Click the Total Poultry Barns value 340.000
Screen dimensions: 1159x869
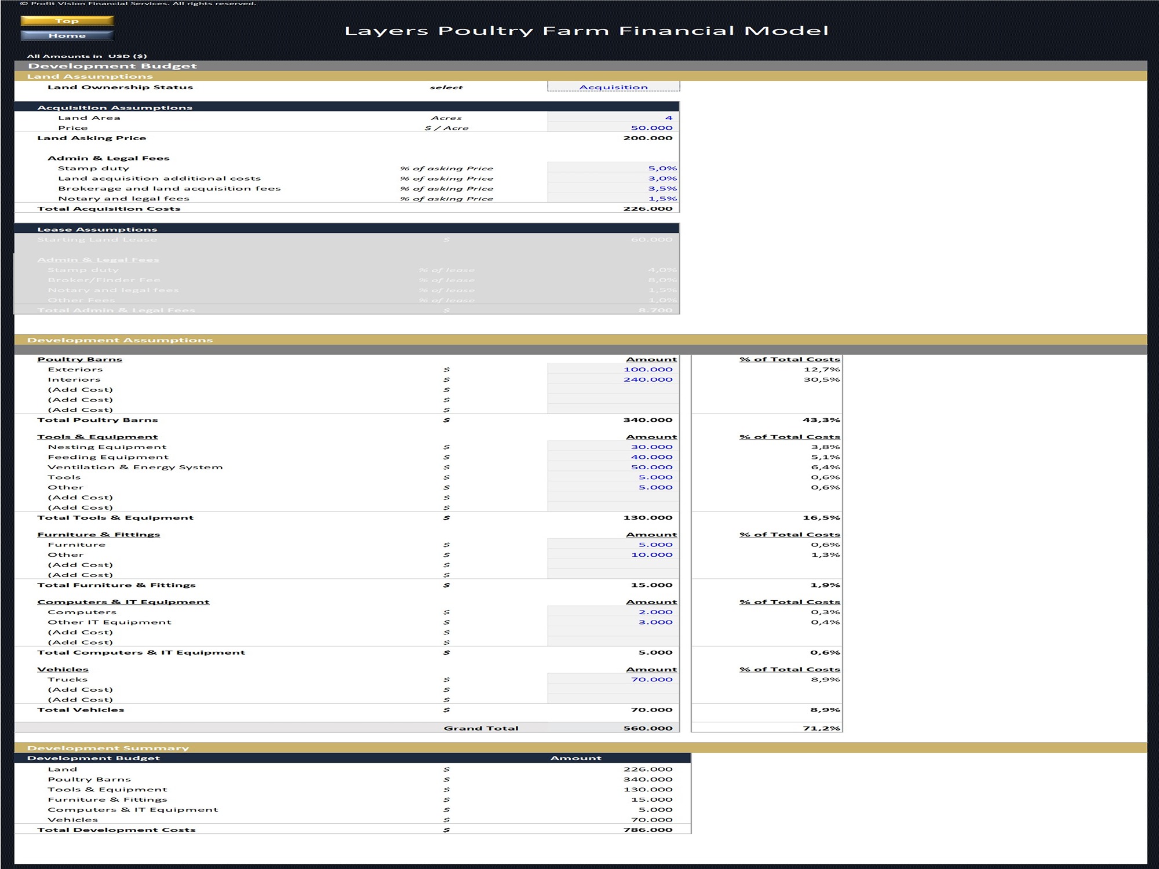pos(648,420)
